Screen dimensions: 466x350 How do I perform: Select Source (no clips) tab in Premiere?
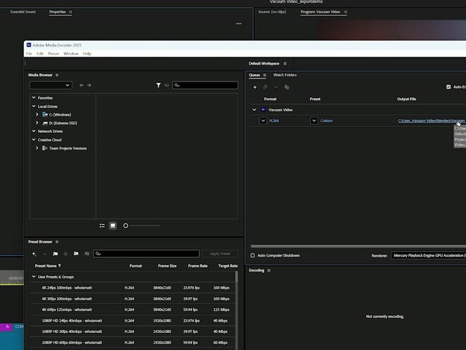point(273,12)
